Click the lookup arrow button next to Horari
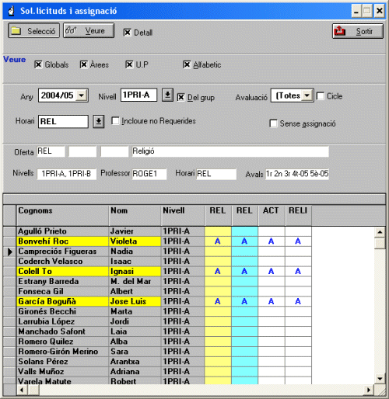 pos(99,121)
